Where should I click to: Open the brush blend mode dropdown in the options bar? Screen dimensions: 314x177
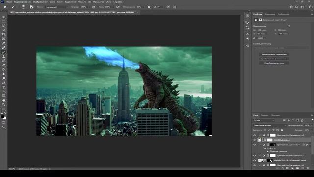pyautogui.click(x=56, y=7)
